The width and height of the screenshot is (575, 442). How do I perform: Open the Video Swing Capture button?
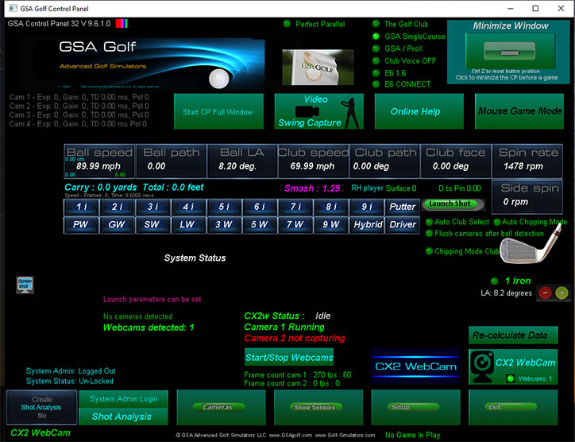[x=318, y=111]
